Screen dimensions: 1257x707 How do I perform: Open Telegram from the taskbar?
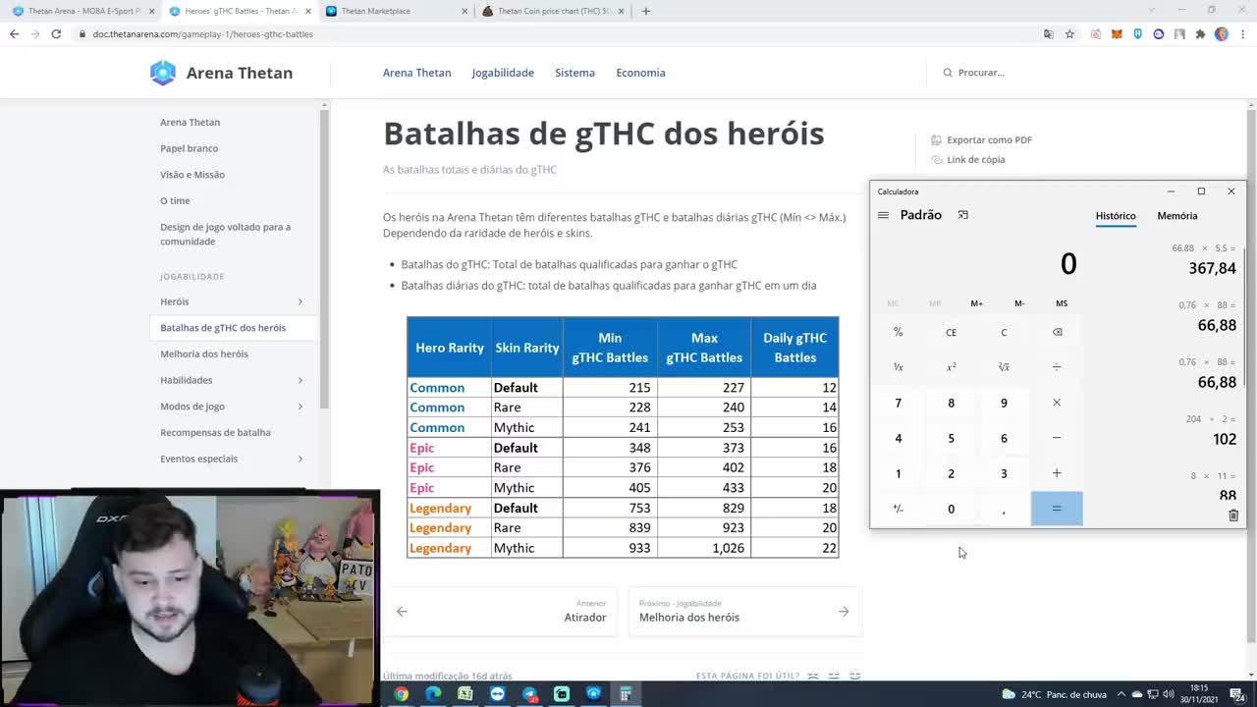tap(529, 694)
